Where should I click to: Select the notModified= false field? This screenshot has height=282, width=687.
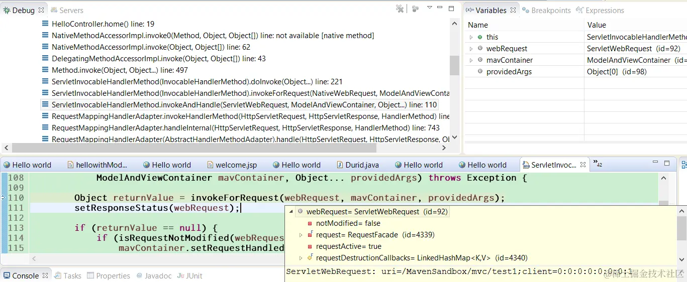348,223
